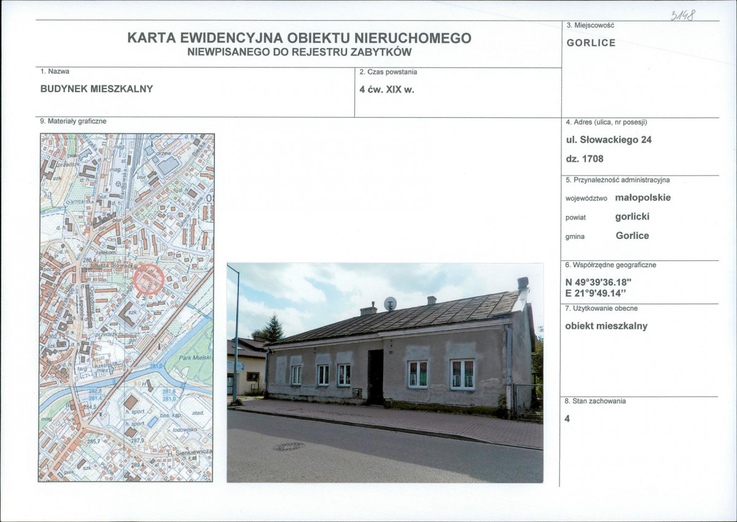Screen dimensions: 737x522
Task: Click the date '4 ćw. XIX w.'
Action: pos(387,88)
